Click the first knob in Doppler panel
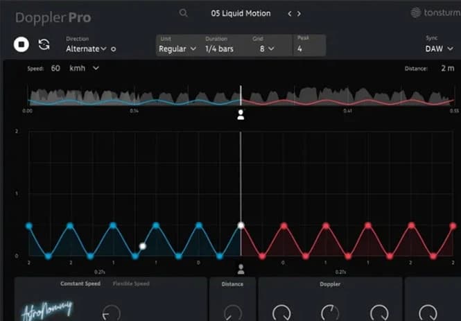This screenshot has width=461, height=321. coord(281,313)
